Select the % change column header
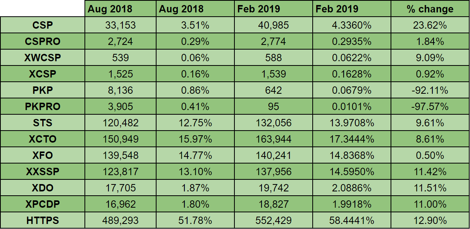Image resolution: width=470 pixels, height=229 pixels. 430,9
